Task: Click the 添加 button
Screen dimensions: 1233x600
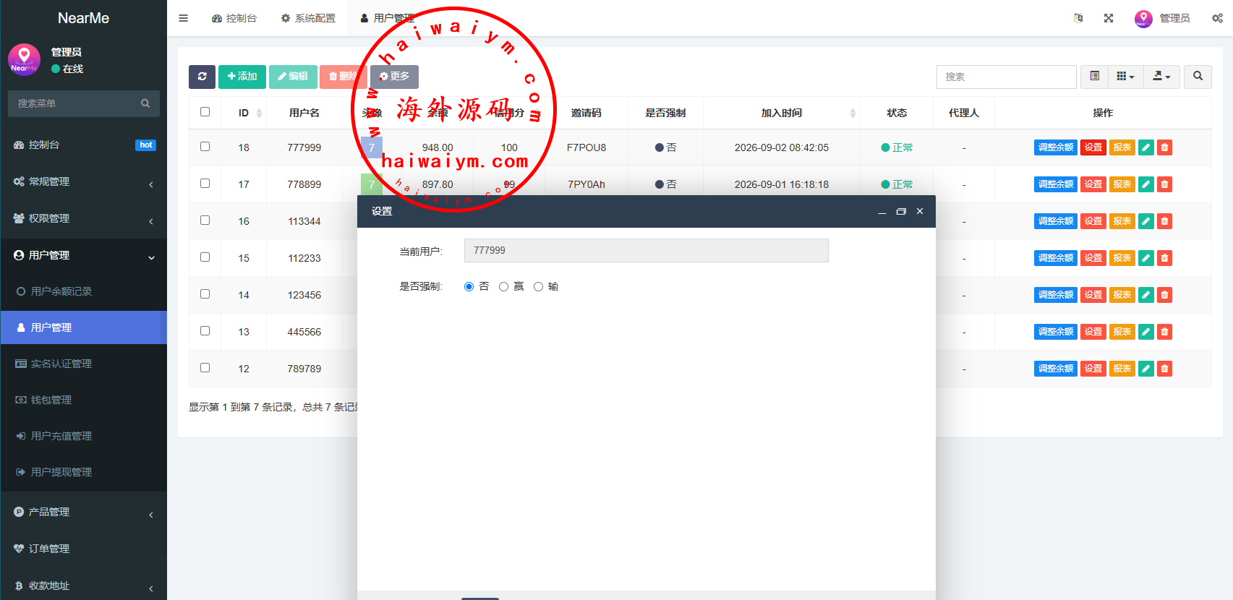Action: pyautogui.click(x=242, y=77)
